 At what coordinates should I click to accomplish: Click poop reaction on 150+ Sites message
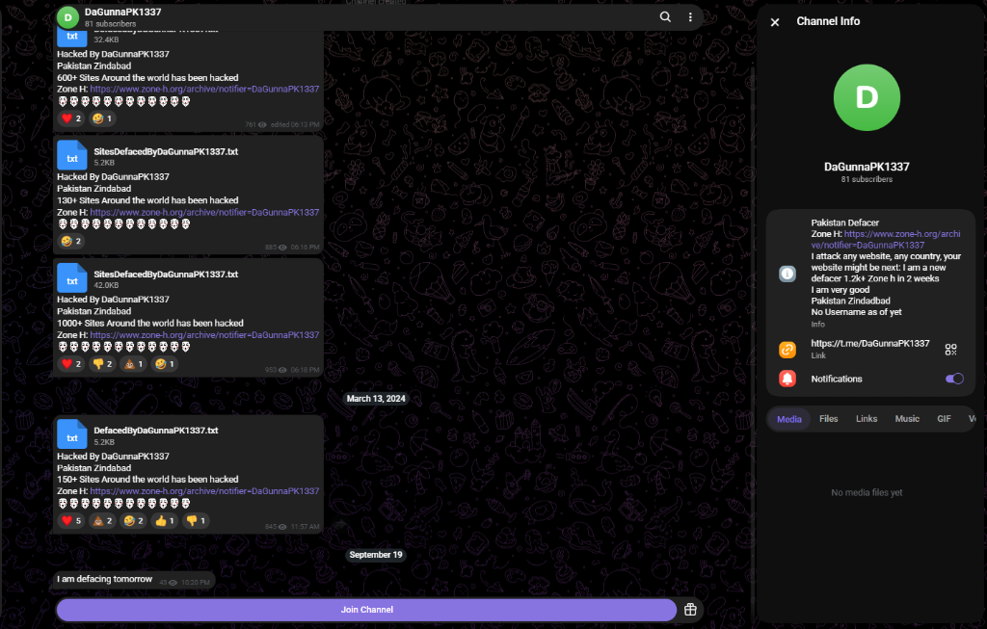(x=102, y=520)
